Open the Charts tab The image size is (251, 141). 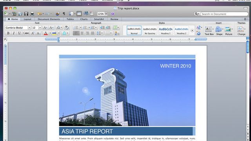pyautogui.click(x=84, y=19)
